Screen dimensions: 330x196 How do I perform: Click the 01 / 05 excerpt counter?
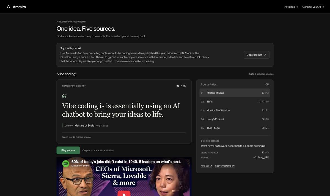point(181,86)
